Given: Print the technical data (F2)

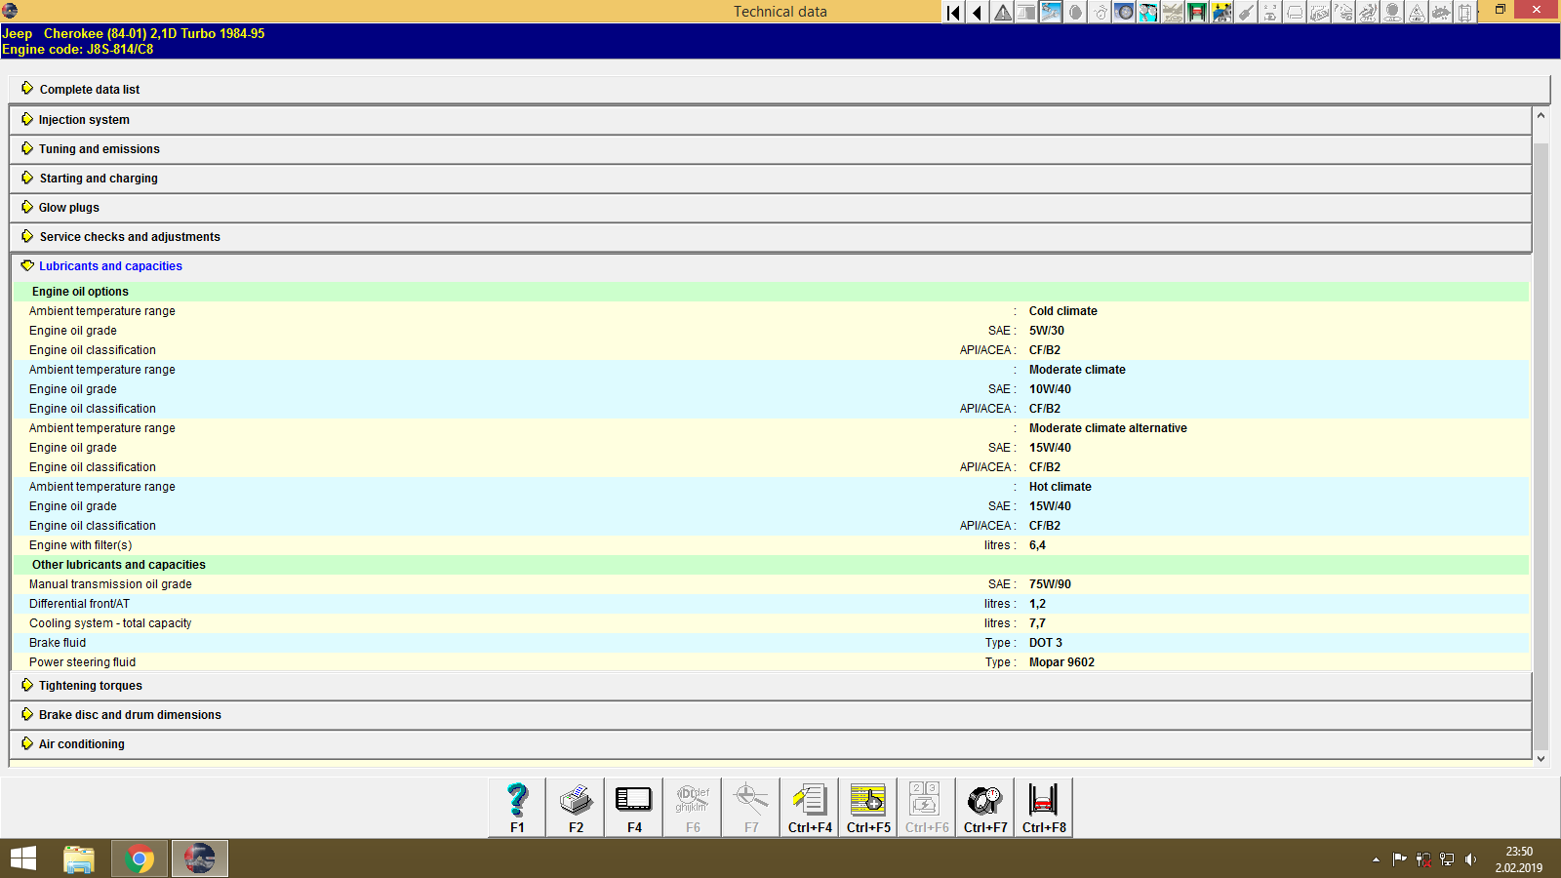Looking at the screenshot, I should [575, 805].
